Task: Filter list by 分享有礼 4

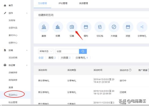Action: click(81, 58)
